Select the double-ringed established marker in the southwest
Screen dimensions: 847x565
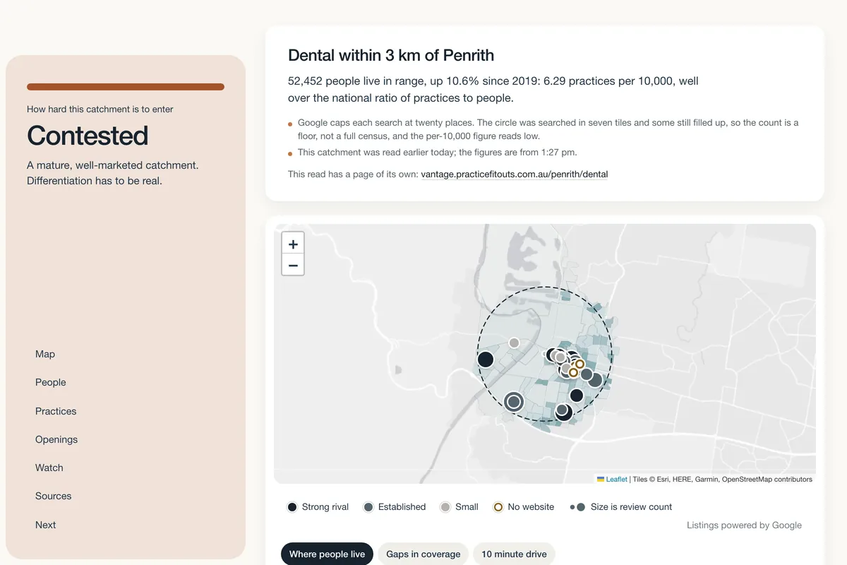[514, 402]
